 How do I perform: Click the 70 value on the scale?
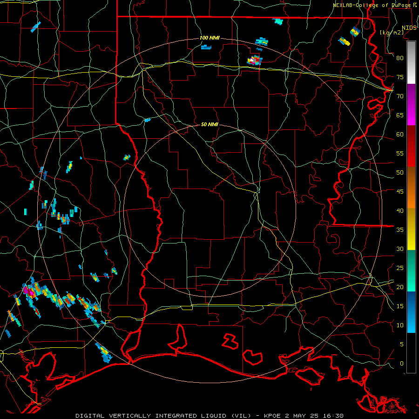tap(400, 96)
